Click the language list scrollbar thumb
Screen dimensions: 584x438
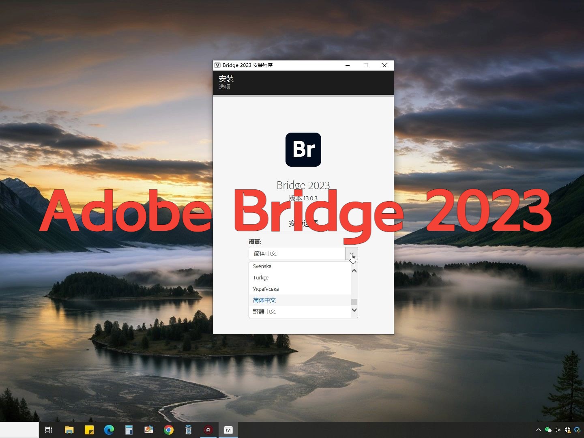tap(354, 302)
